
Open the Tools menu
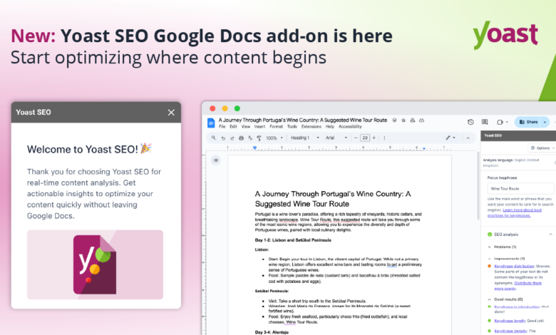point(292,127)
